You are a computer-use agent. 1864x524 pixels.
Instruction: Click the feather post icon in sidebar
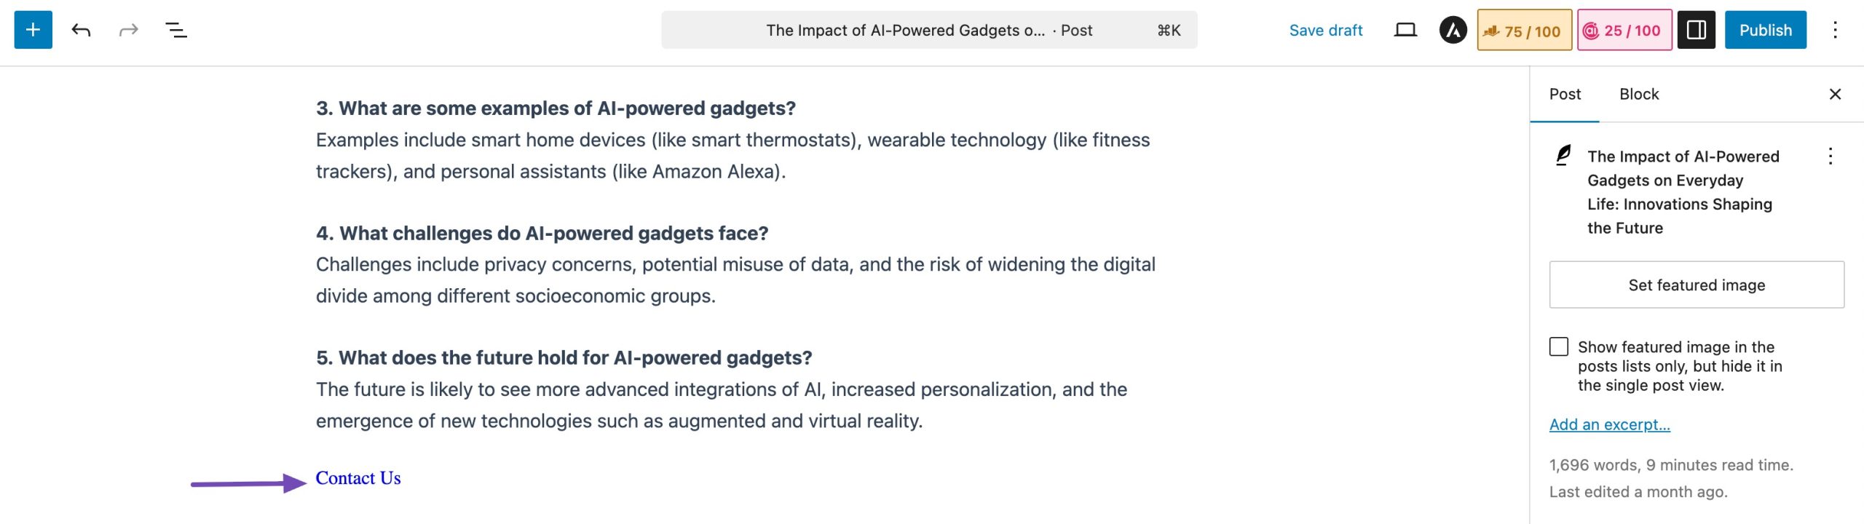point(1563,155)
